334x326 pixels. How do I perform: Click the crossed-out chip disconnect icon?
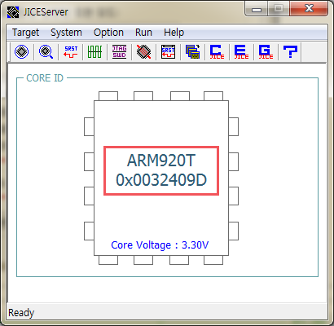pos(143,51)
